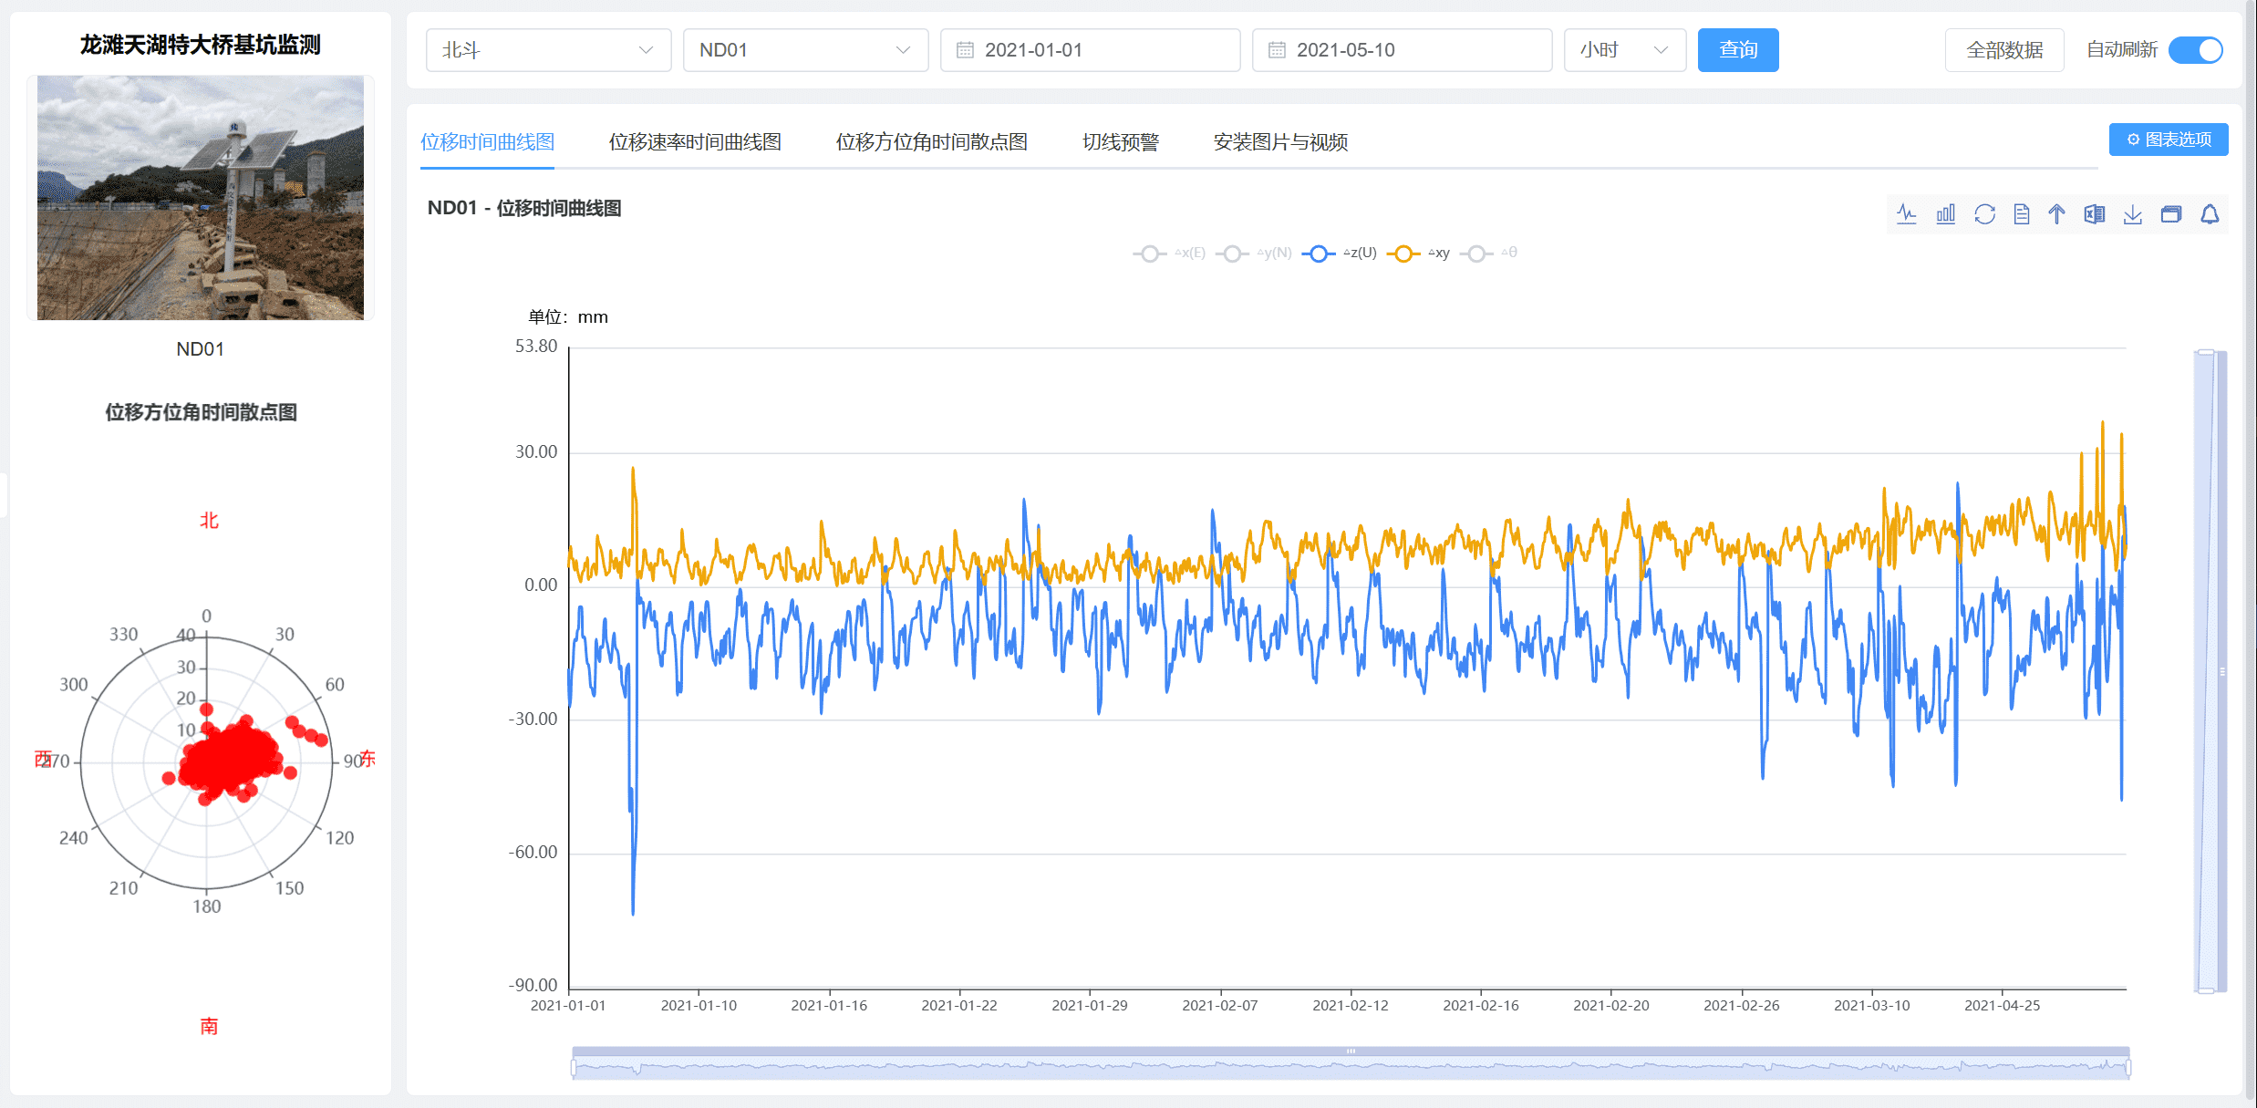
Task: Click the 龙滩天湖特大桥基坑监测 title
Action: [201, 45]
